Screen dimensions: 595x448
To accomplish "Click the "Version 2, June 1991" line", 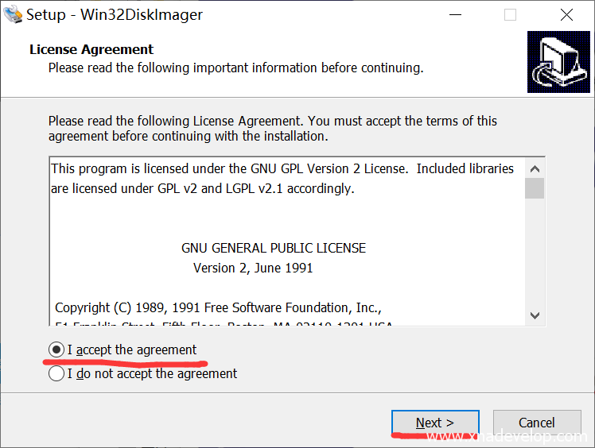I will pyautogui.click(x=253, y=268).
